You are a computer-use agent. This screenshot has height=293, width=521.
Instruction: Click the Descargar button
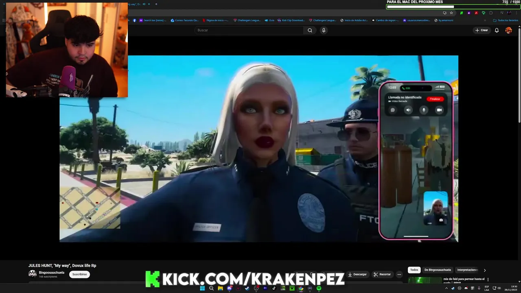pos(357,274)
